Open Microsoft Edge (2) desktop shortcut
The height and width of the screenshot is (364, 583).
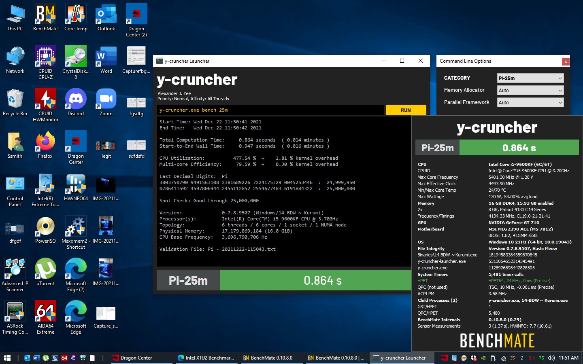(x=76, y=275)
